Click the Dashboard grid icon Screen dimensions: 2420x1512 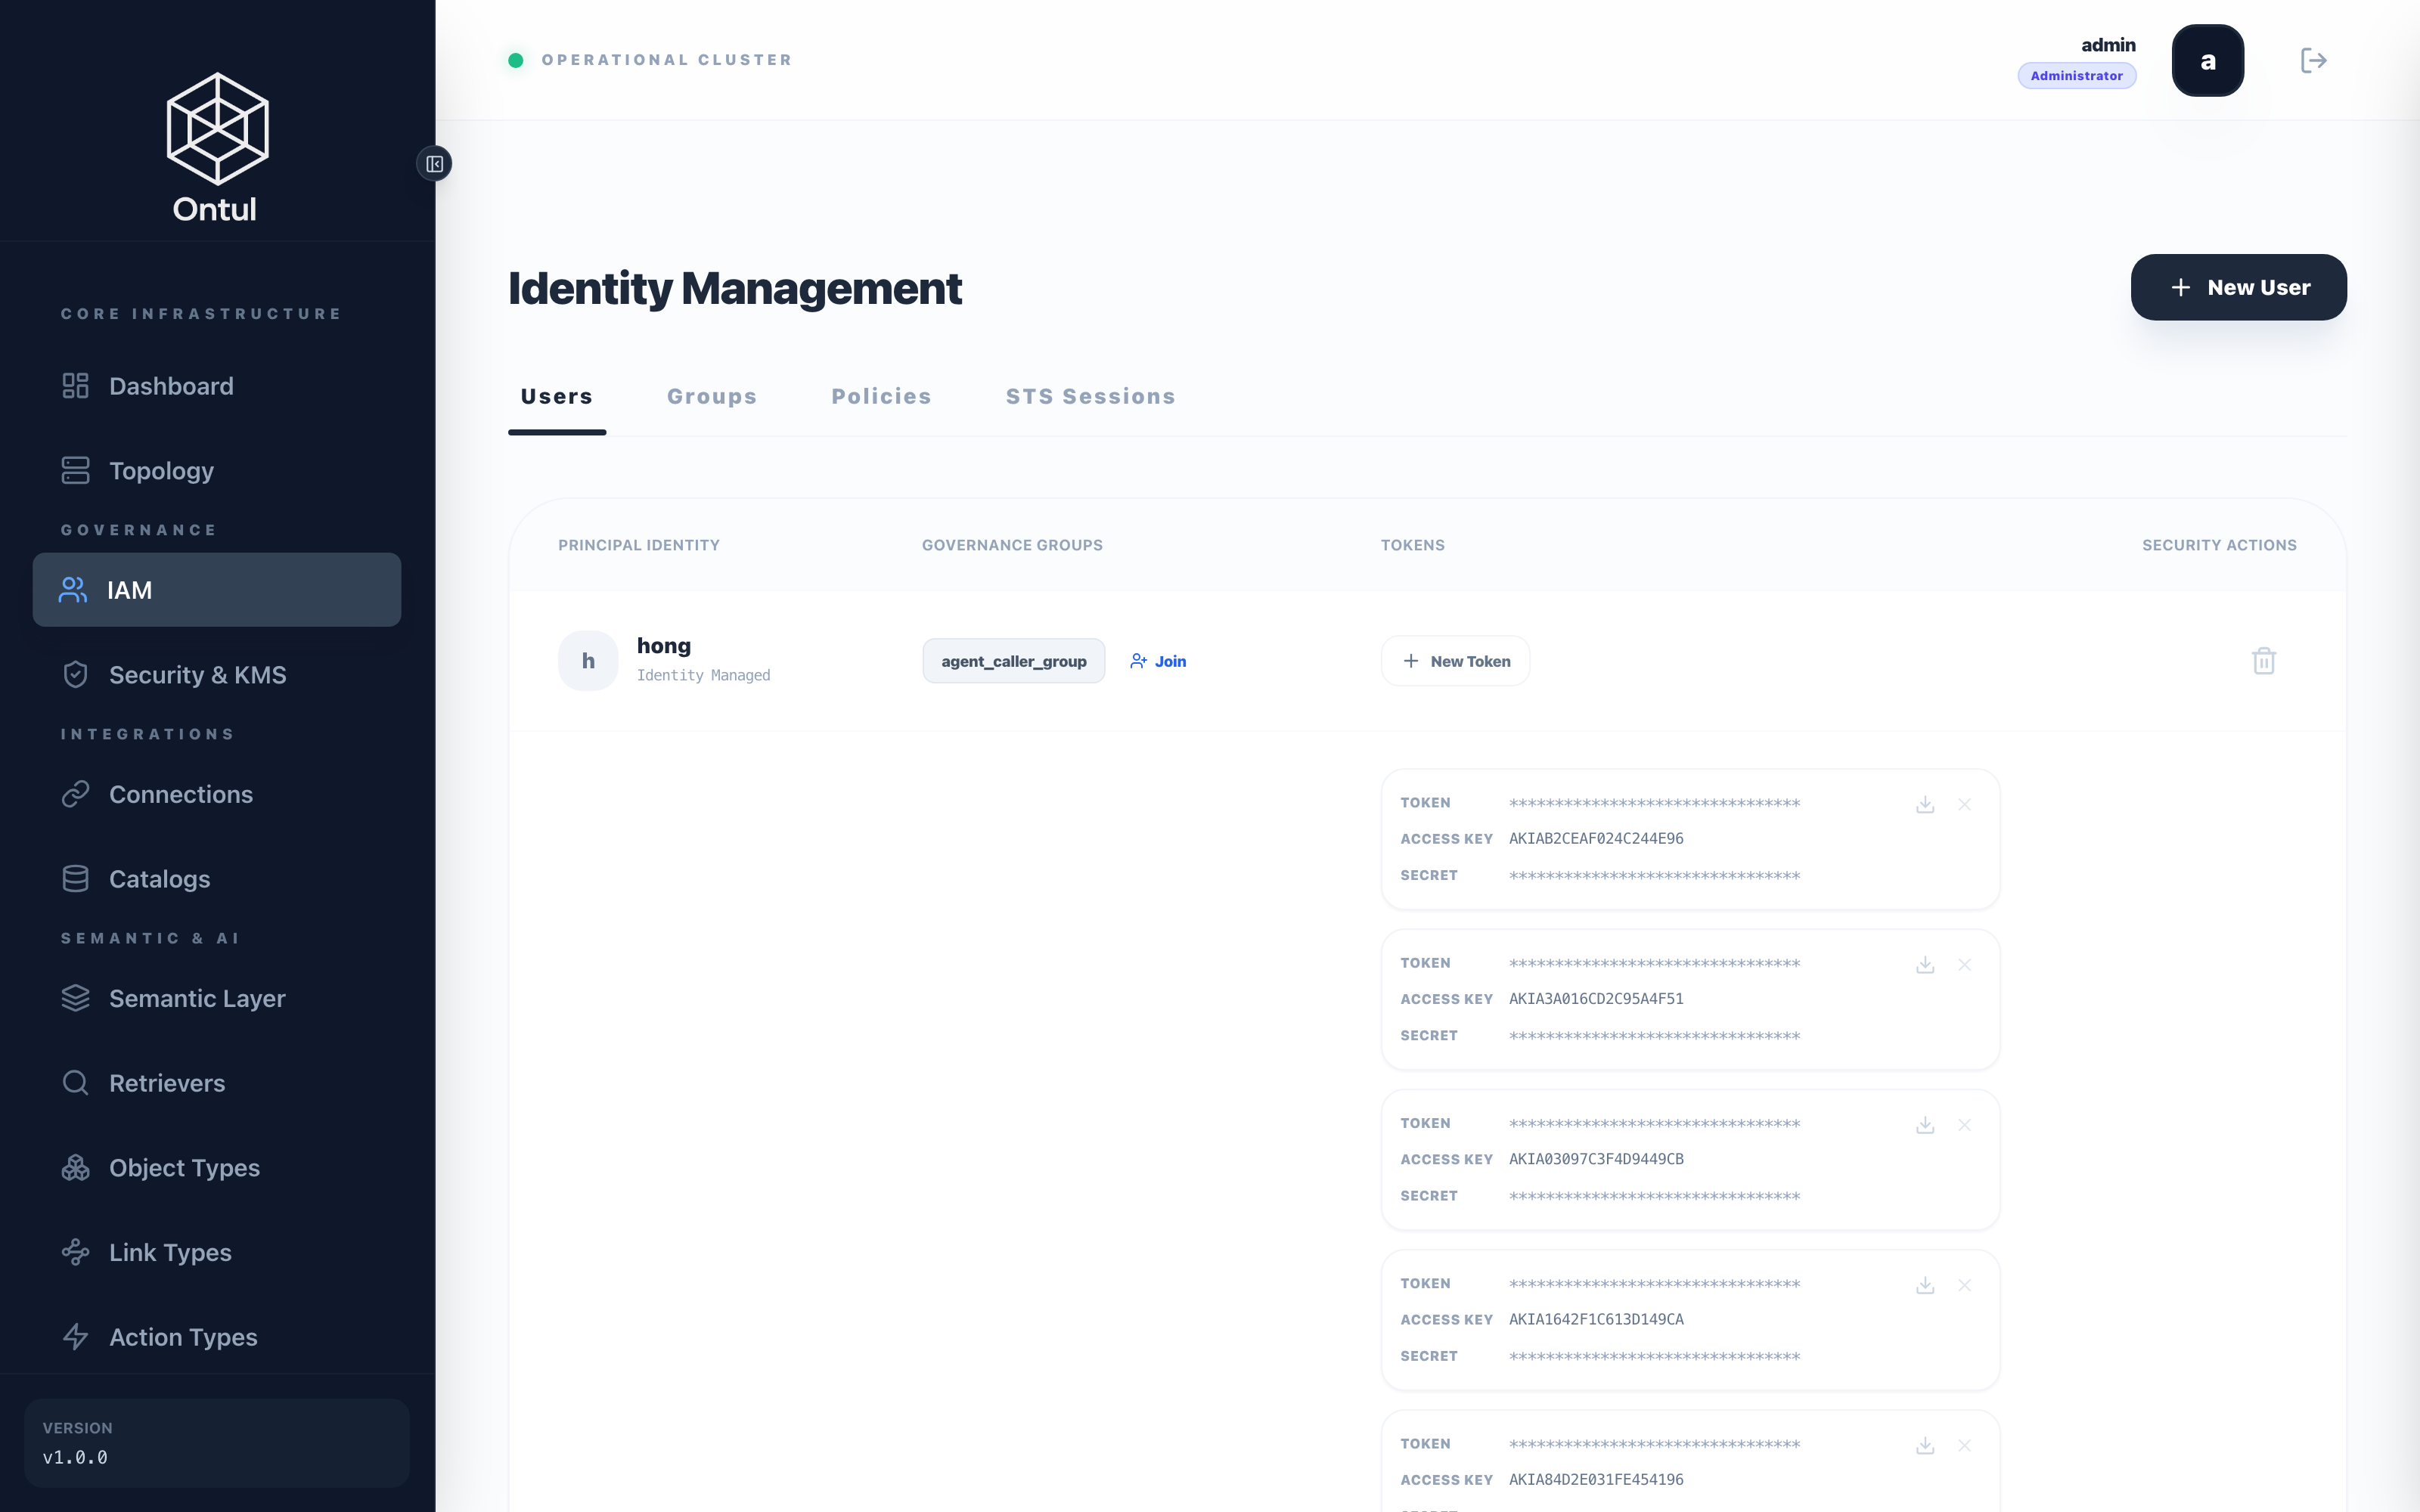point(75,386)
